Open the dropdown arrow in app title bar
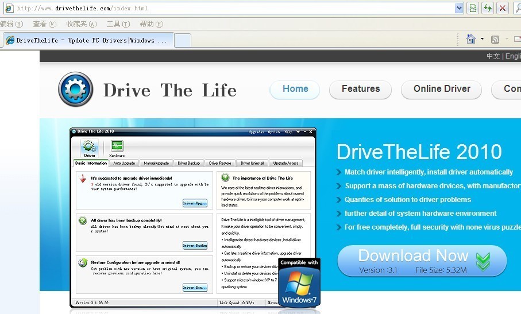Image resolution: width=521 pixels, height=314 pixels. (298, 132)
